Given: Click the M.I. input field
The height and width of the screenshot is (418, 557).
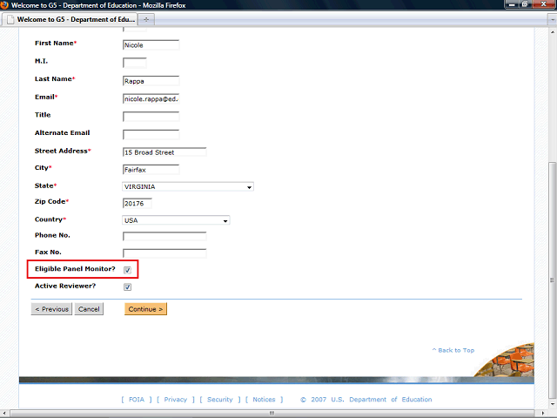Looking at the screenshot, I should click(x=135, y=63).
